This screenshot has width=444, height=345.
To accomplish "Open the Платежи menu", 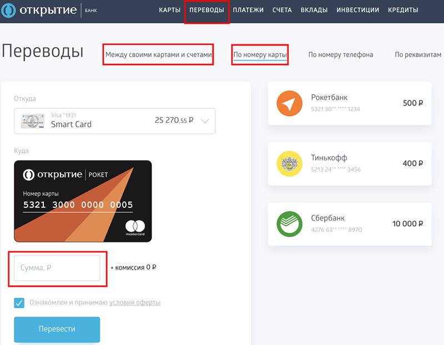I will pyautogui.click(x=248, y=10).
